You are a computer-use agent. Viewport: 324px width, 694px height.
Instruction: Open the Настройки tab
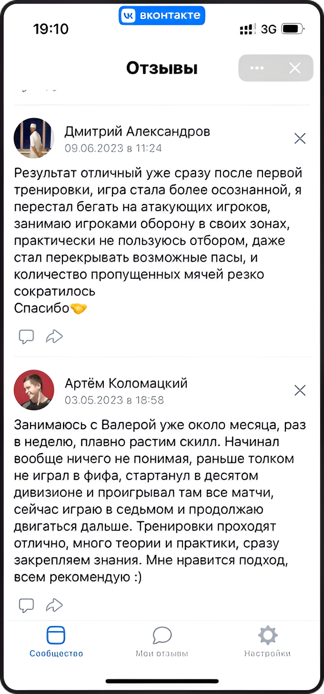267,642
